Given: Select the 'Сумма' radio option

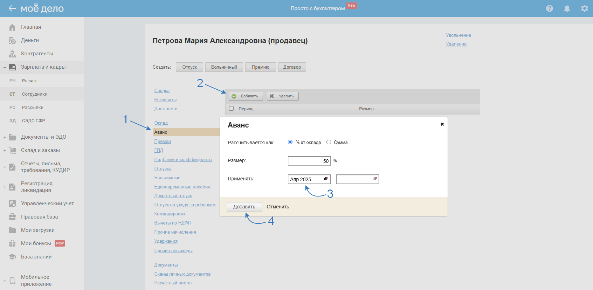Looking at the screenshot, I should click(329, 142).
